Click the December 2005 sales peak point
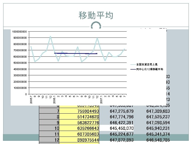This screenshot has height=144, width=192. point(50,36)
